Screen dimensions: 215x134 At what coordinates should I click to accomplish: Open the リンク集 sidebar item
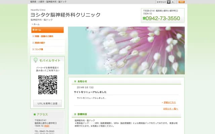pos(47,49)
